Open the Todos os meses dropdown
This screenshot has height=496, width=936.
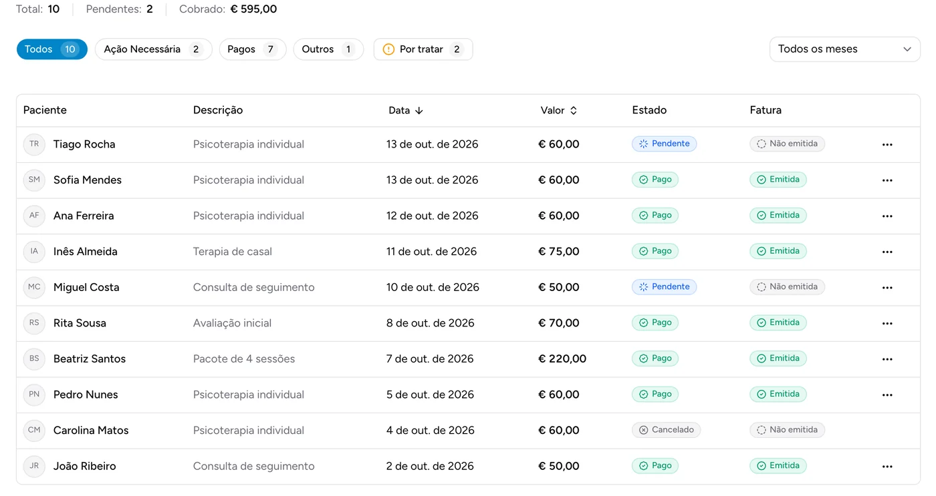coord(845,49)
